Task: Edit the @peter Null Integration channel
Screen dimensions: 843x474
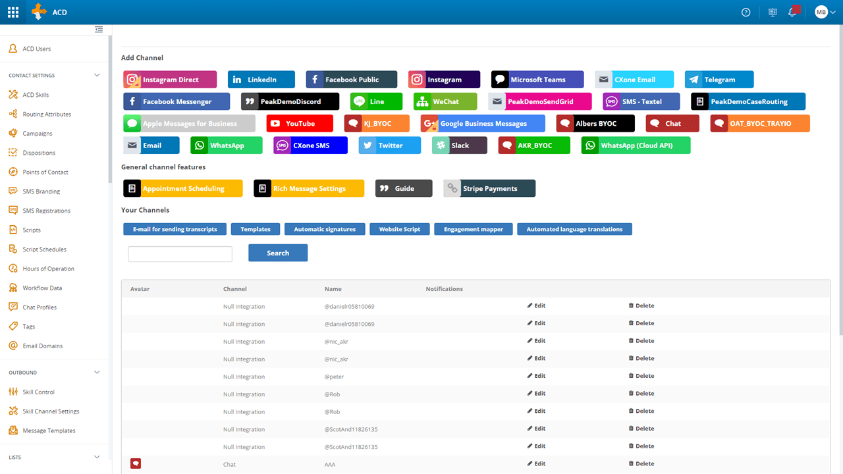Action: tap(536, 376)
